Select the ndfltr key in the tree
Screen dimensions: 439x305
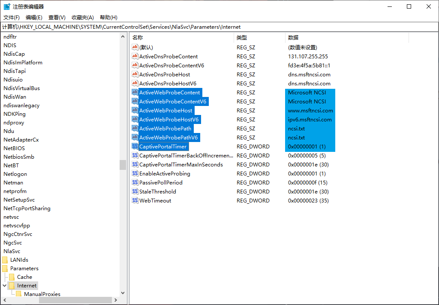tap(10, 37)
